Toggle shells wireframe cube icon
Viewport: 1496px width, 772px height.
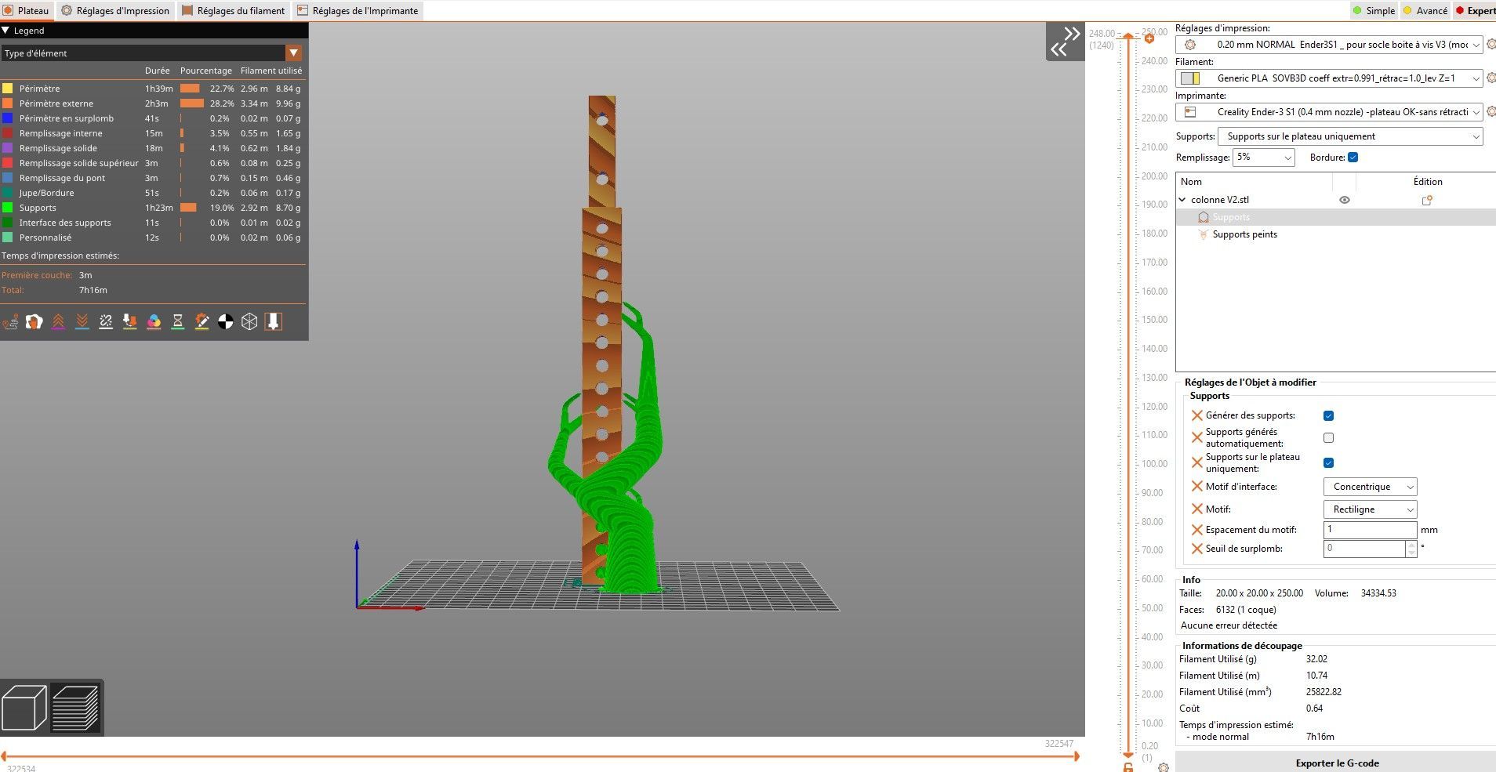[x=249, y=321]
